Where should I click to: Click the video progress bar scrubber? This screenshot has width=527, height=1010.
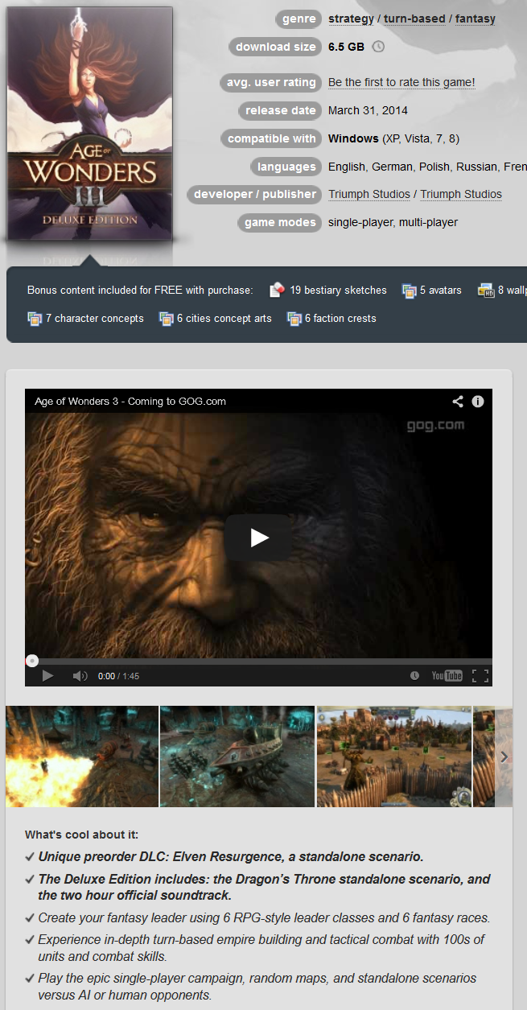pyautogui.click(x=32, y=661)
